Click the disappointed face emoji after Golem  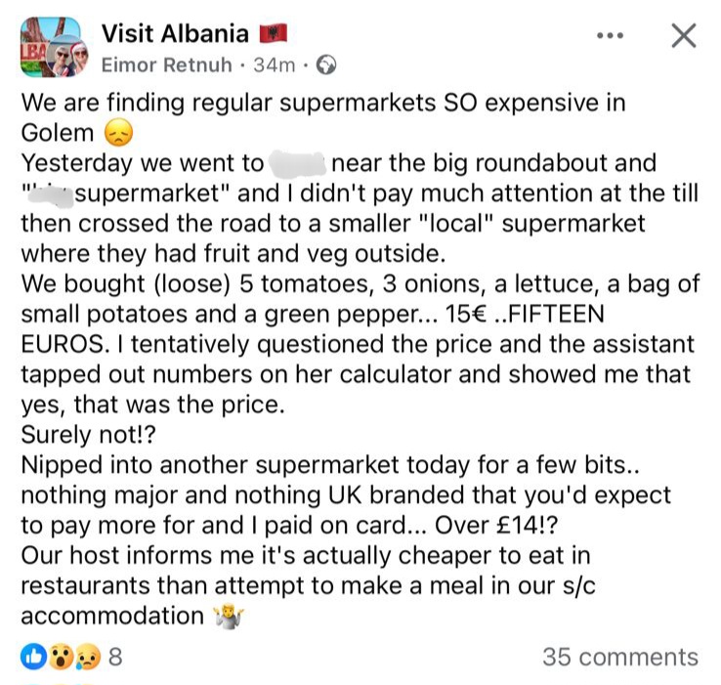pos(117,134)
